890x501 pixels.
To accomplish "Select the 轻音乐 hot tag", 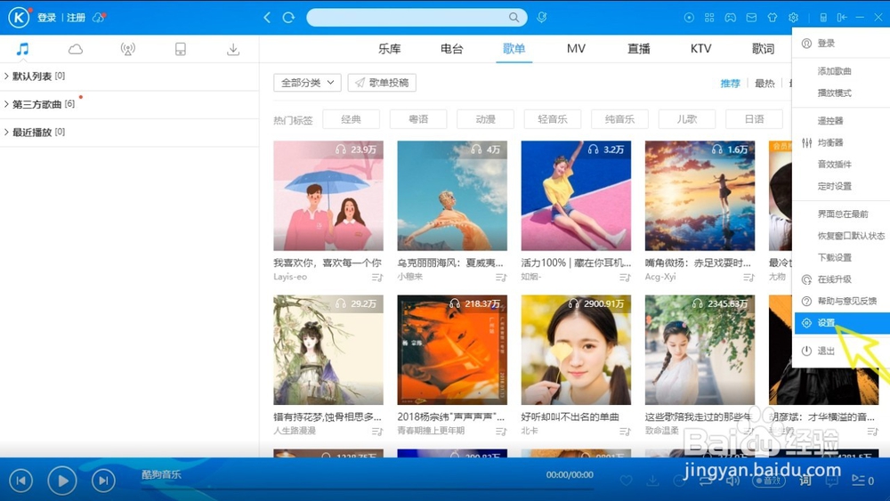I will pyautogui.click(x=553, y=119).
